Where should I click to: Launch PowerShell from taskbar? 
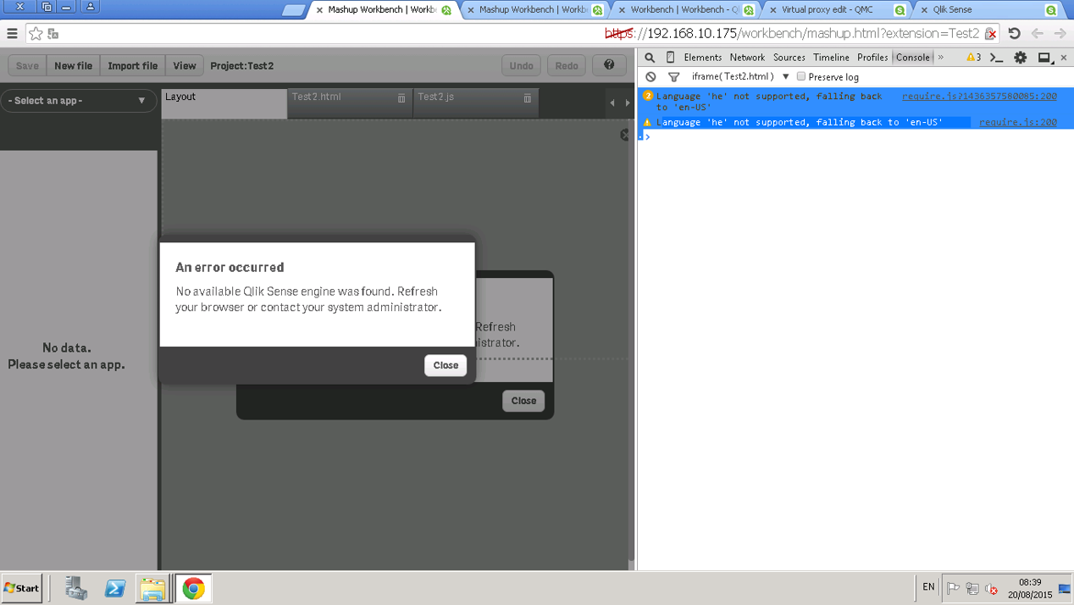point(115,588)
